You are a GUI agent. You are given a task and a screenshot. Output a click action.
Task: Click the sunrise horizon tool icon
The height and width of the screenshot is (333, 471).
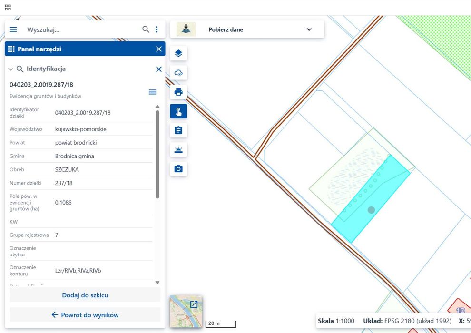tap(178, 149)
